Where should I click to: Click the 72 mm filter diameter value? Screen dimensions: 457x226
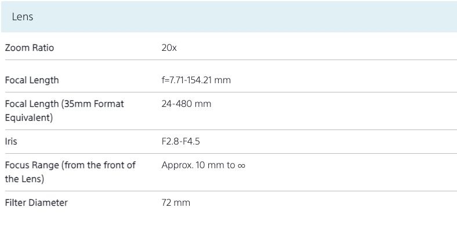176,203
